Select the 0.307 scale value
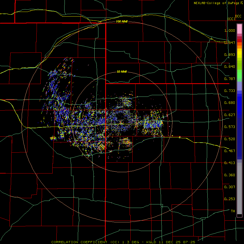This screenshot has width=244, height=244. coord(230,187)
